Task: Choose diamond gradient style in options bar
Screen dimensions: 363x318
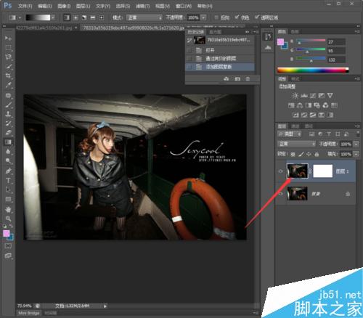Action: (x=102, y=17)
